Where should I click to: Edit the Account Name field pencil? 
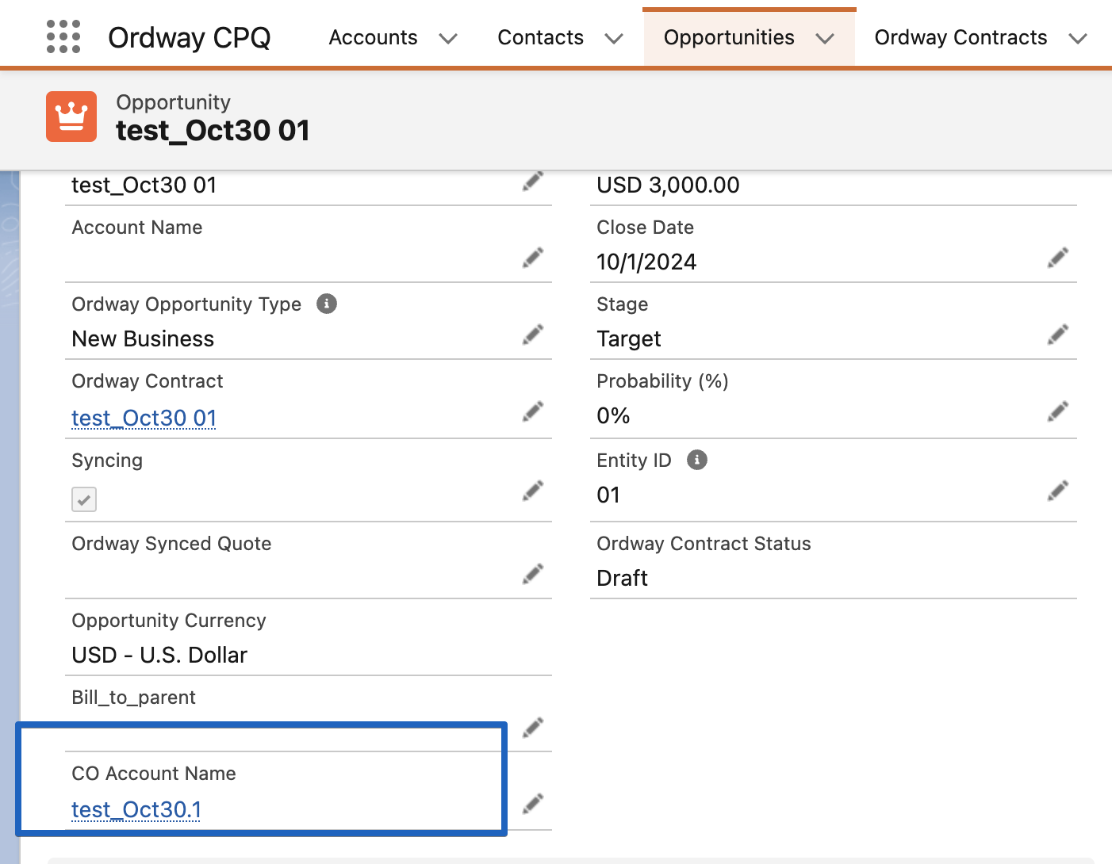(x=533, y=258)
